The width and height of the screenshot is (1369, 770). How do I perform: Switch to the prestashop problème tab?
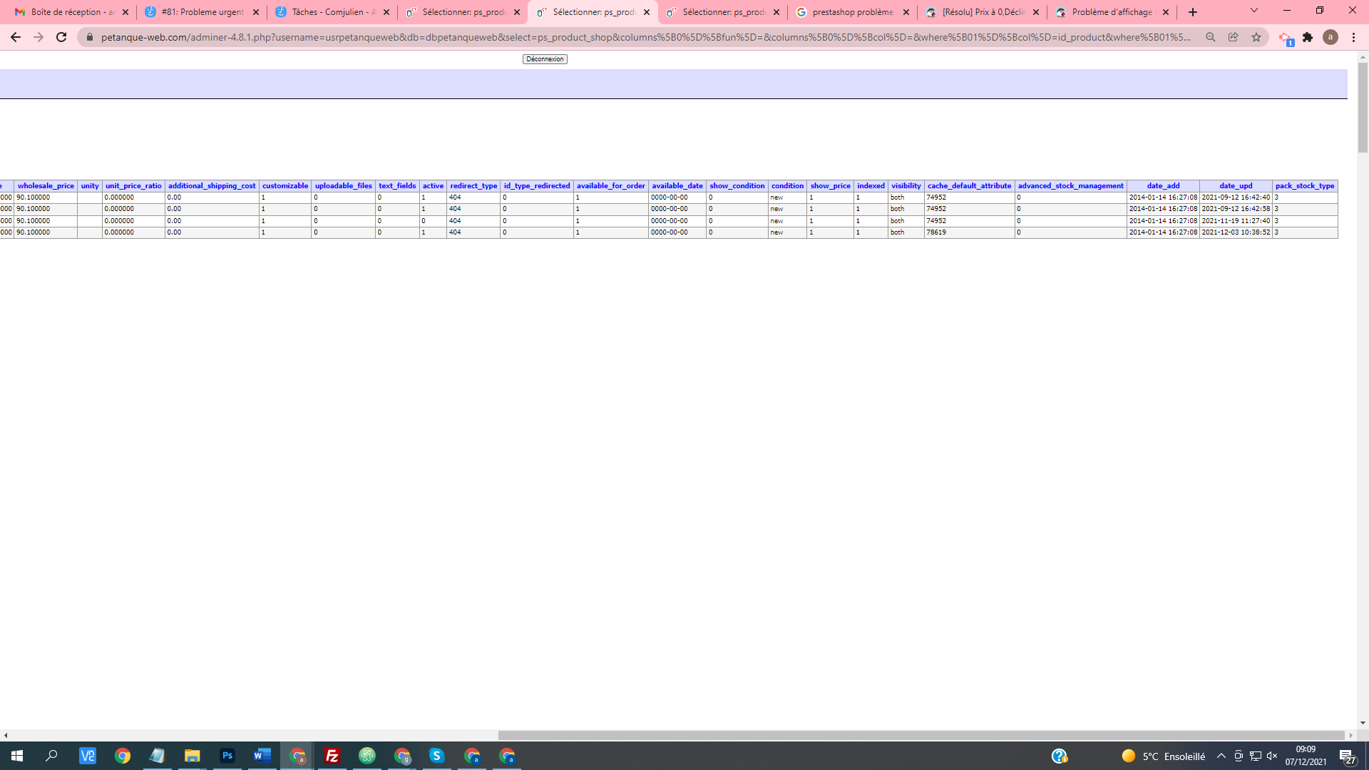852,12
